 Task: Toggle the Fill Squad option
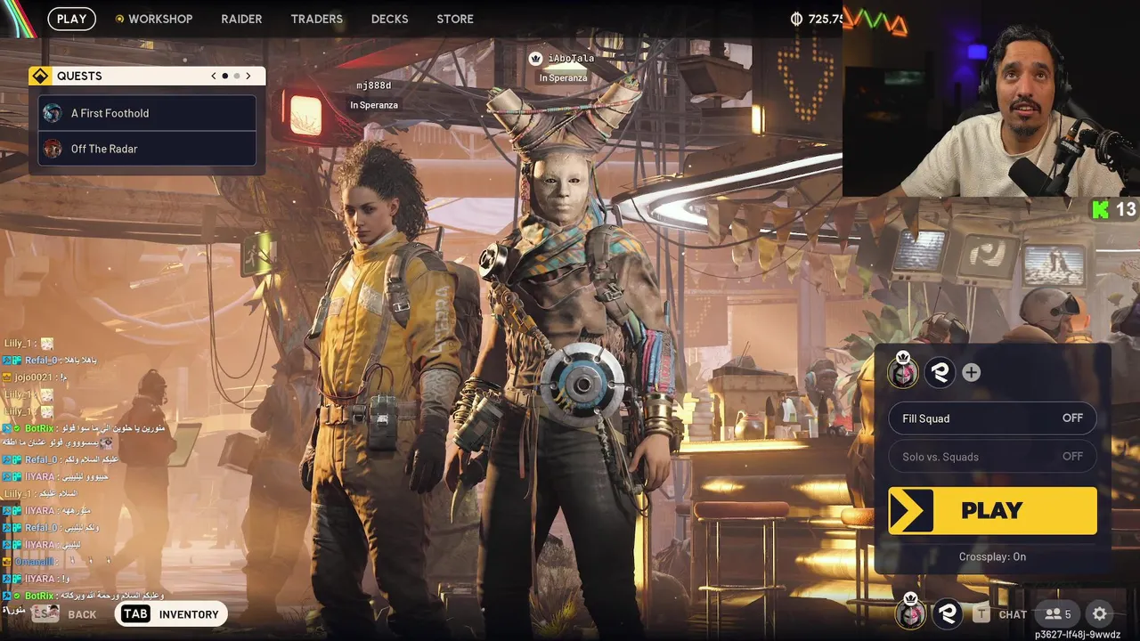coord(992,418)
